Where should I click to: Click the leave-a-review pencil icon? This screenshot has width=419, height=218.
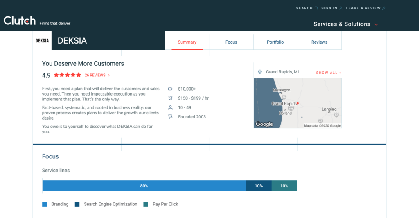click(384, 8)
